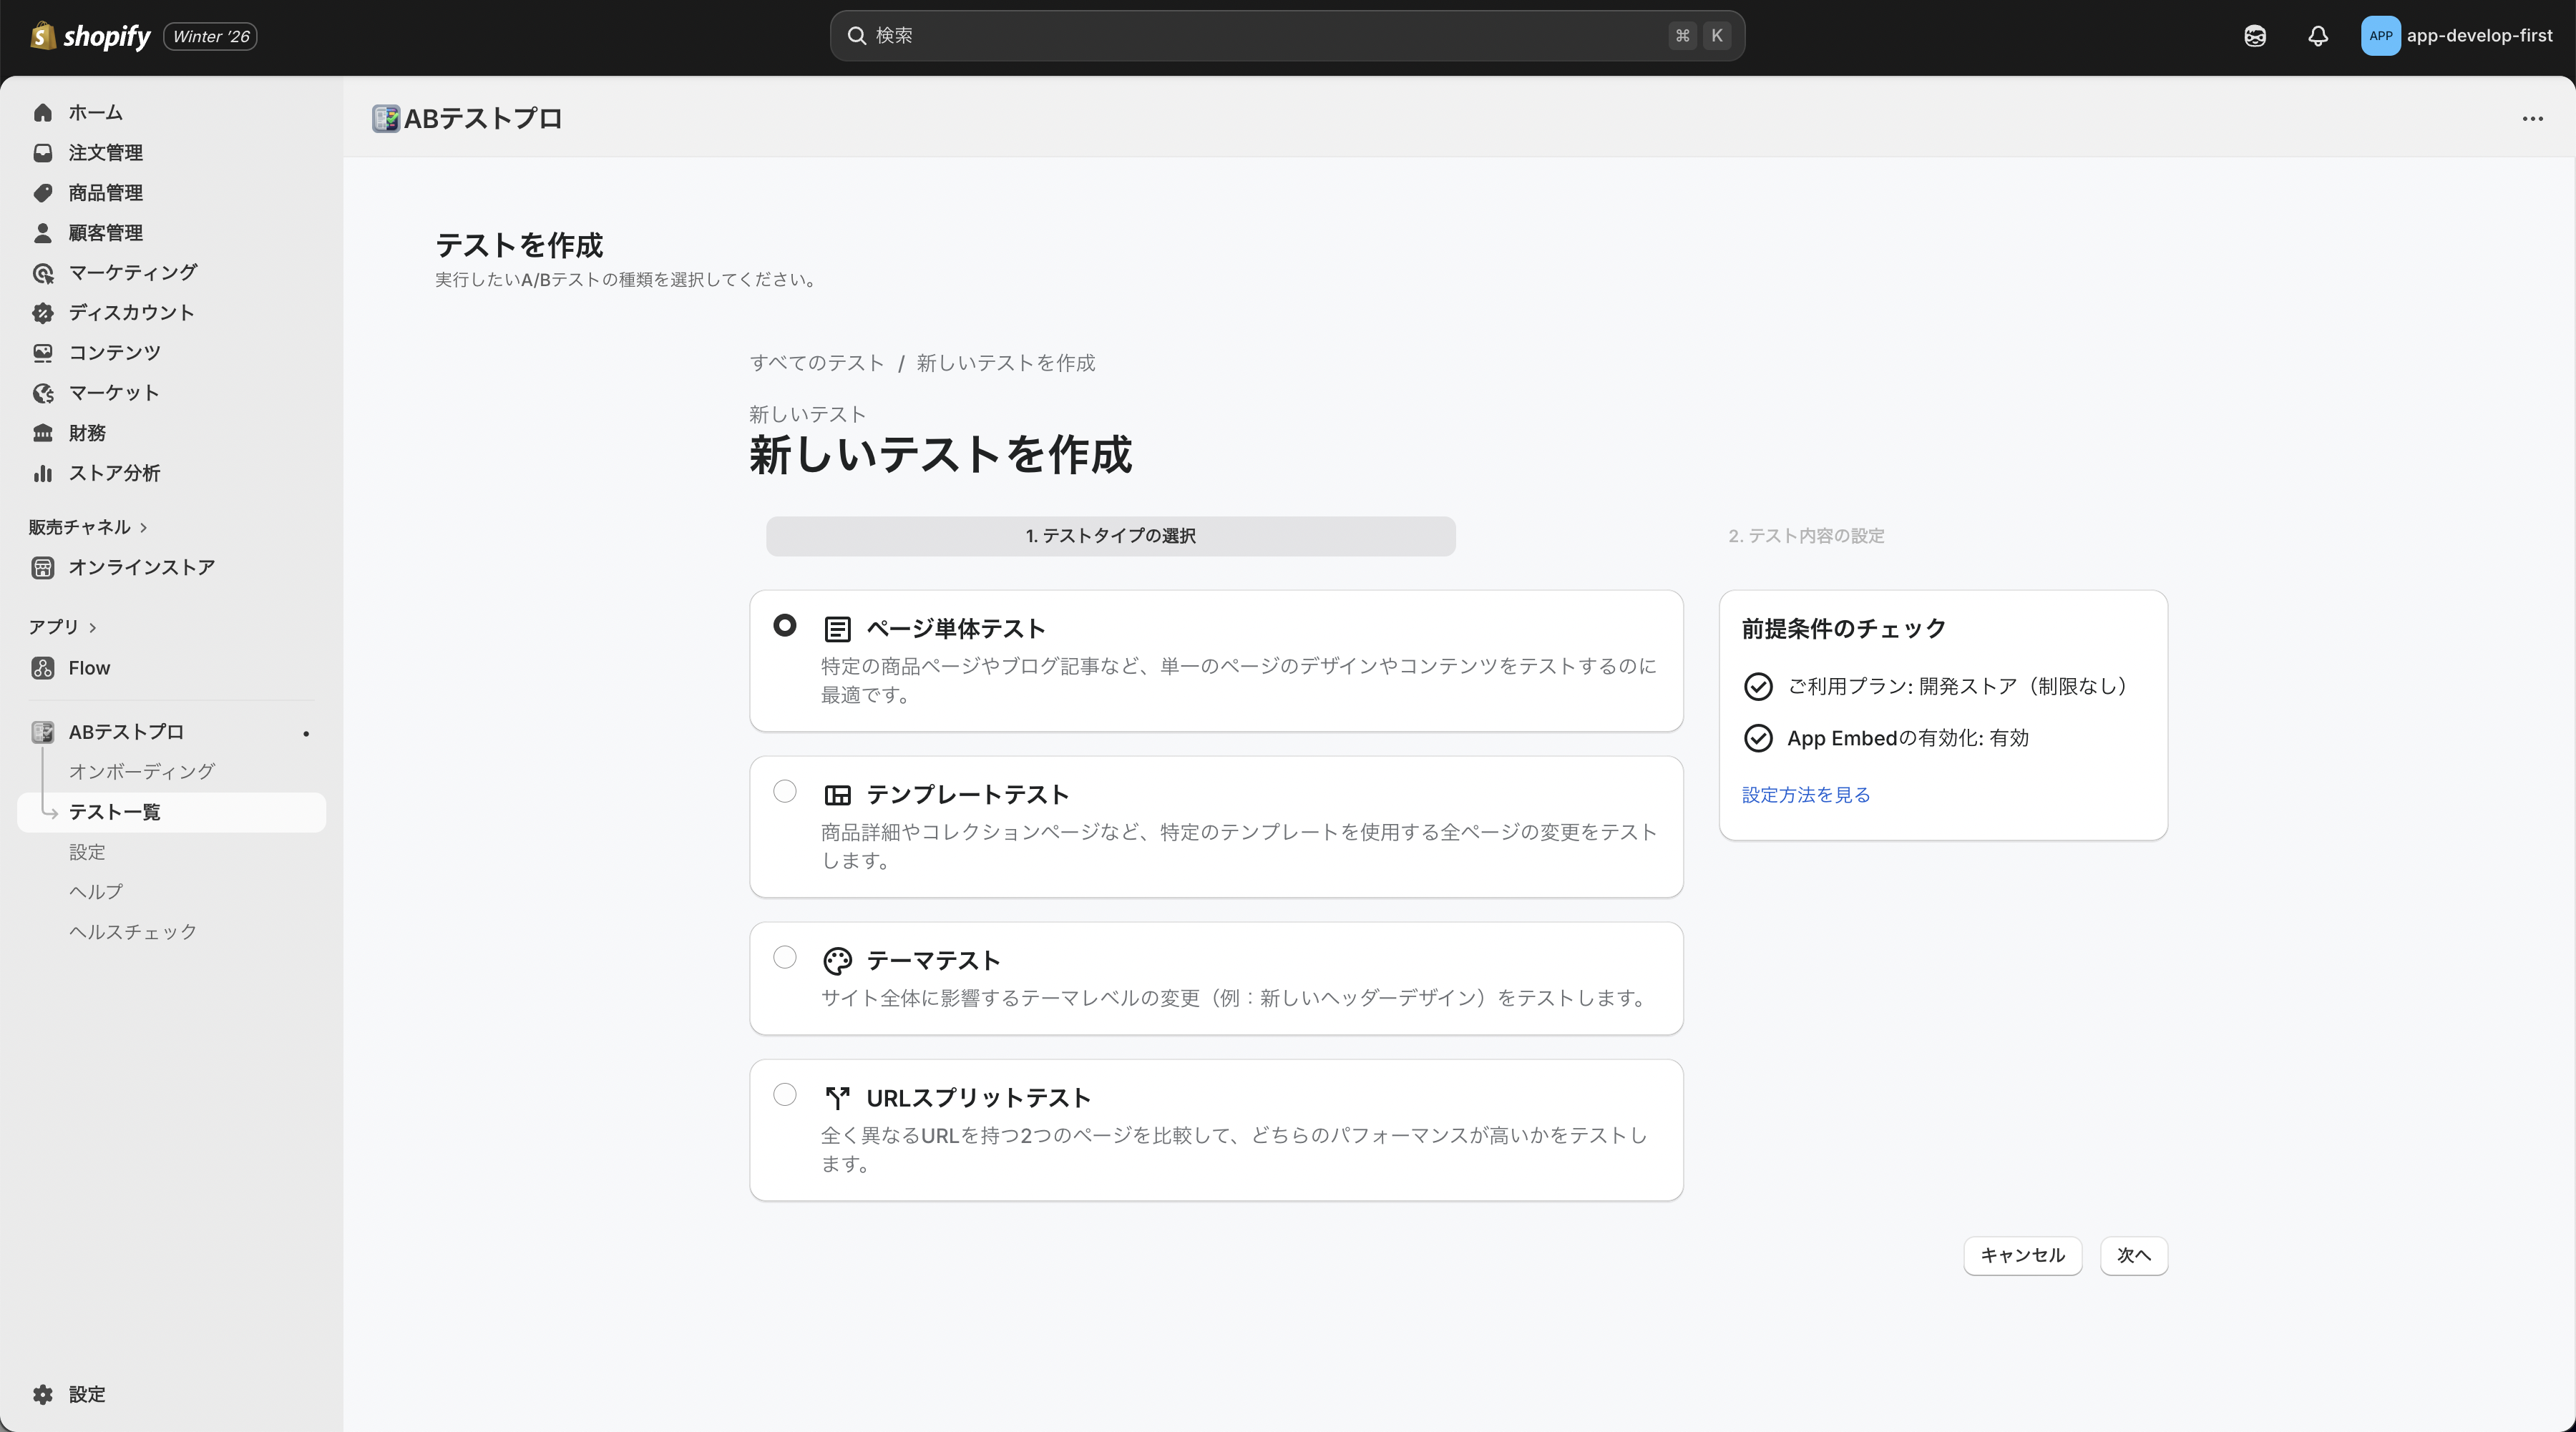Click the bottom 設定 gear icon
This screenshot has width=2576, height=1432.
pyautogui.click(x=42, y=1394)
